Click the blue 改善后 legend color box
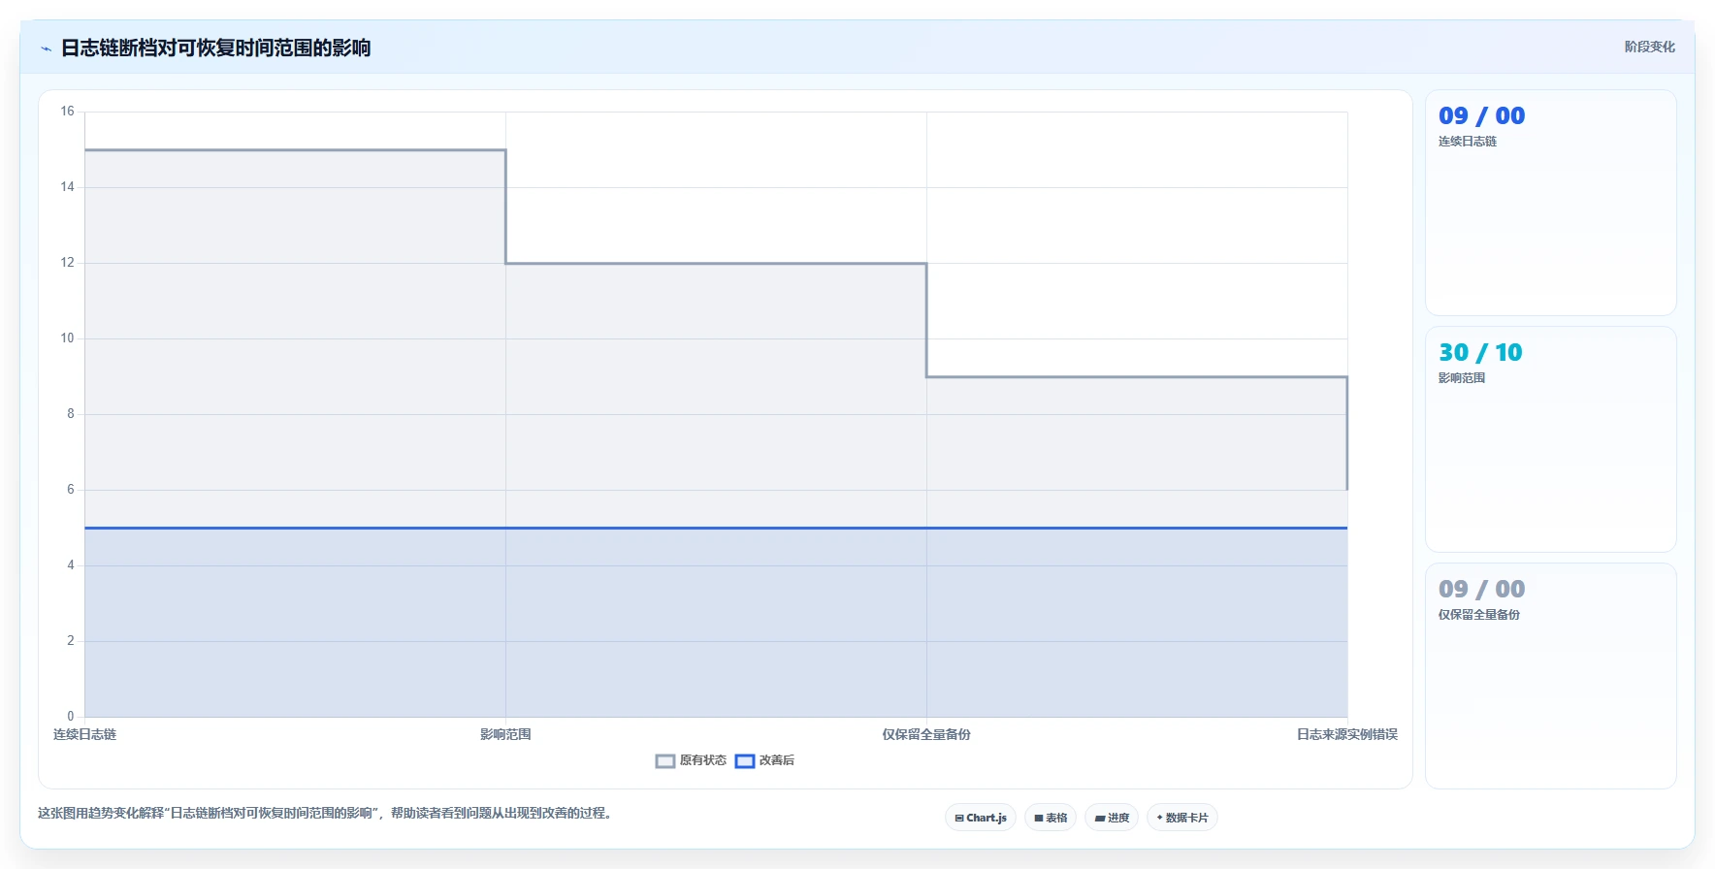 [x=745, y=761]
